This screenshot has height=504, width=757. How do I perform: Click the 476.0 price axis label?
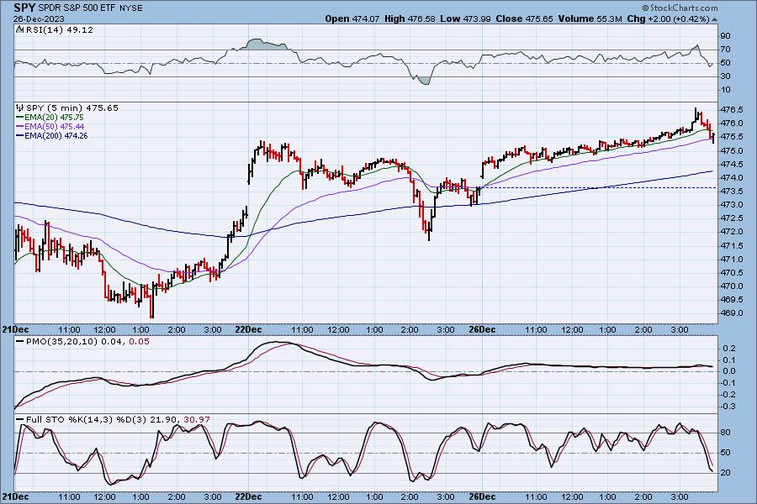(x=732, y=123)
